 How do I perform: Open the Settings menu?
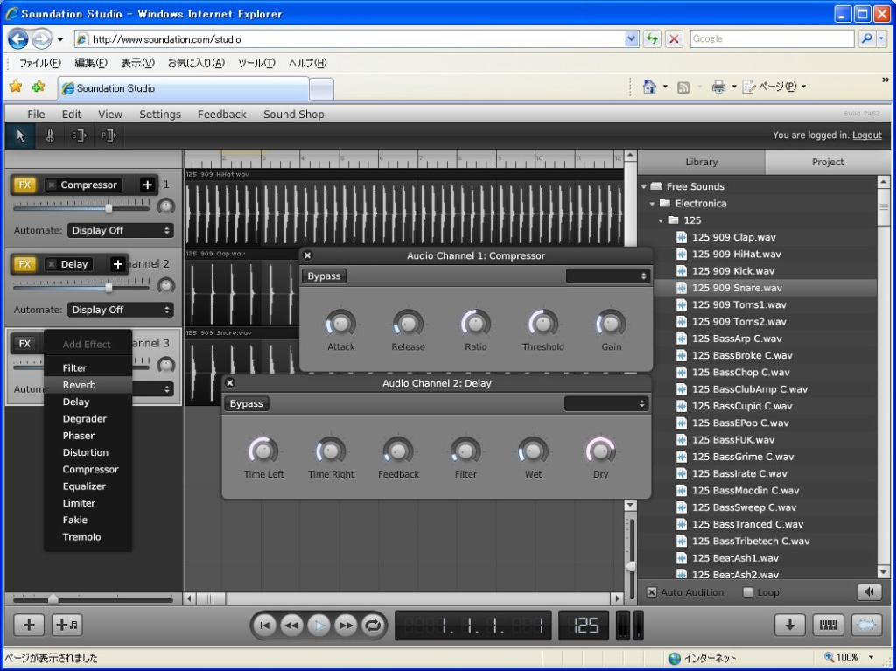160,115
